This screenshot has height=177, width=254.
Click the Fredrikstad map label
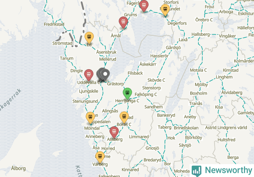coord(54,24)
